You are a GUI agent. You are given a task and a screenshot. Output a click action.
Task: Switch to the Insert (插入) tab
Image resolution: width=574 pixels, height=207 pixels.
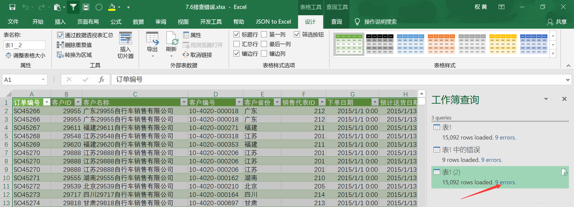click(x=60, y=22)
